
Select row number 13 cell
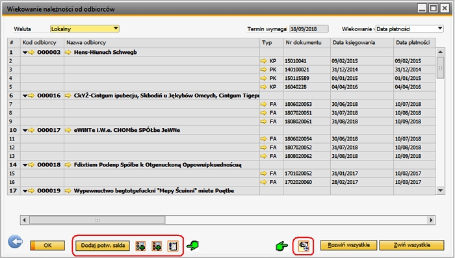(14, 156)
